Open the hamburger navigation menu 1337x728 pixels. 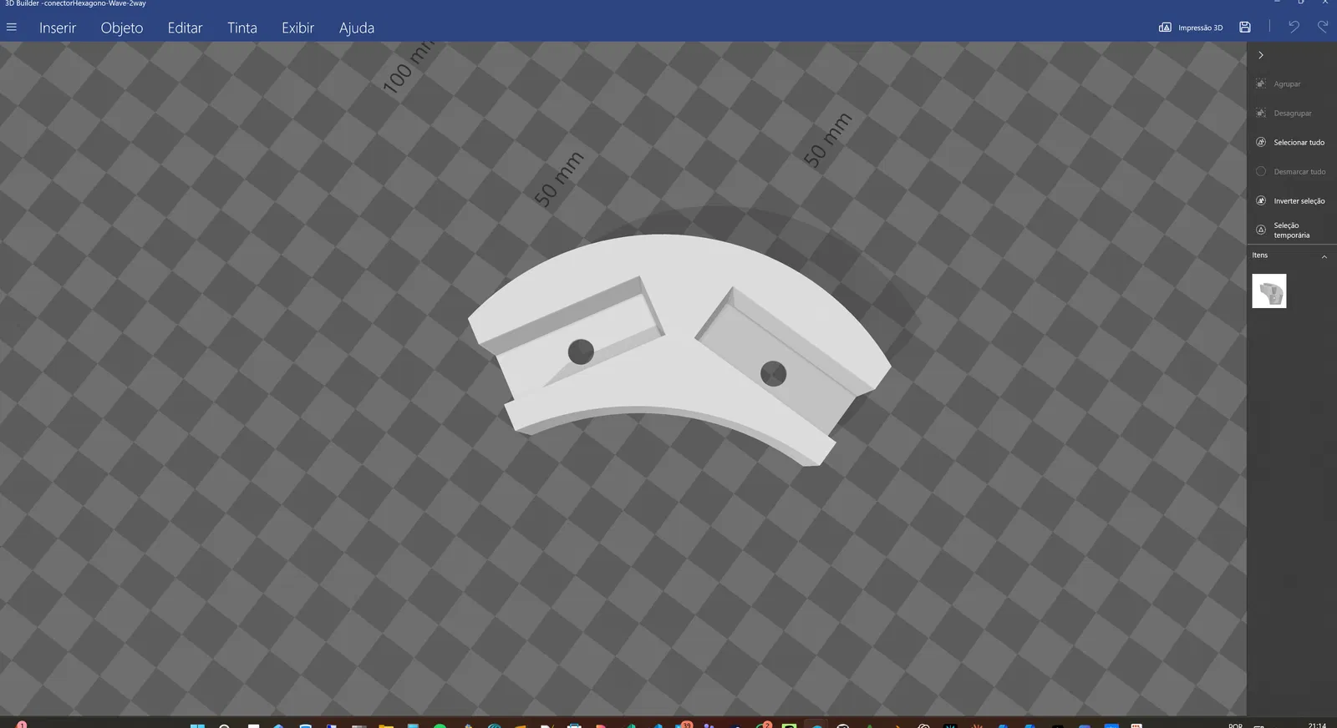click(12, 28)
